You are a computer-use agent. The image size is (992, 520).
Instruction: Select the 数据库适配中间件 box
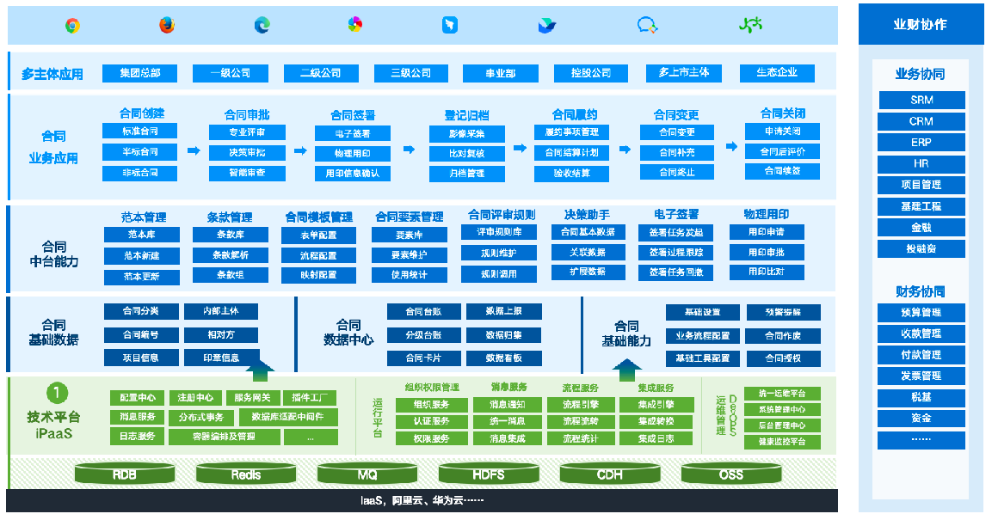point(288,417)
